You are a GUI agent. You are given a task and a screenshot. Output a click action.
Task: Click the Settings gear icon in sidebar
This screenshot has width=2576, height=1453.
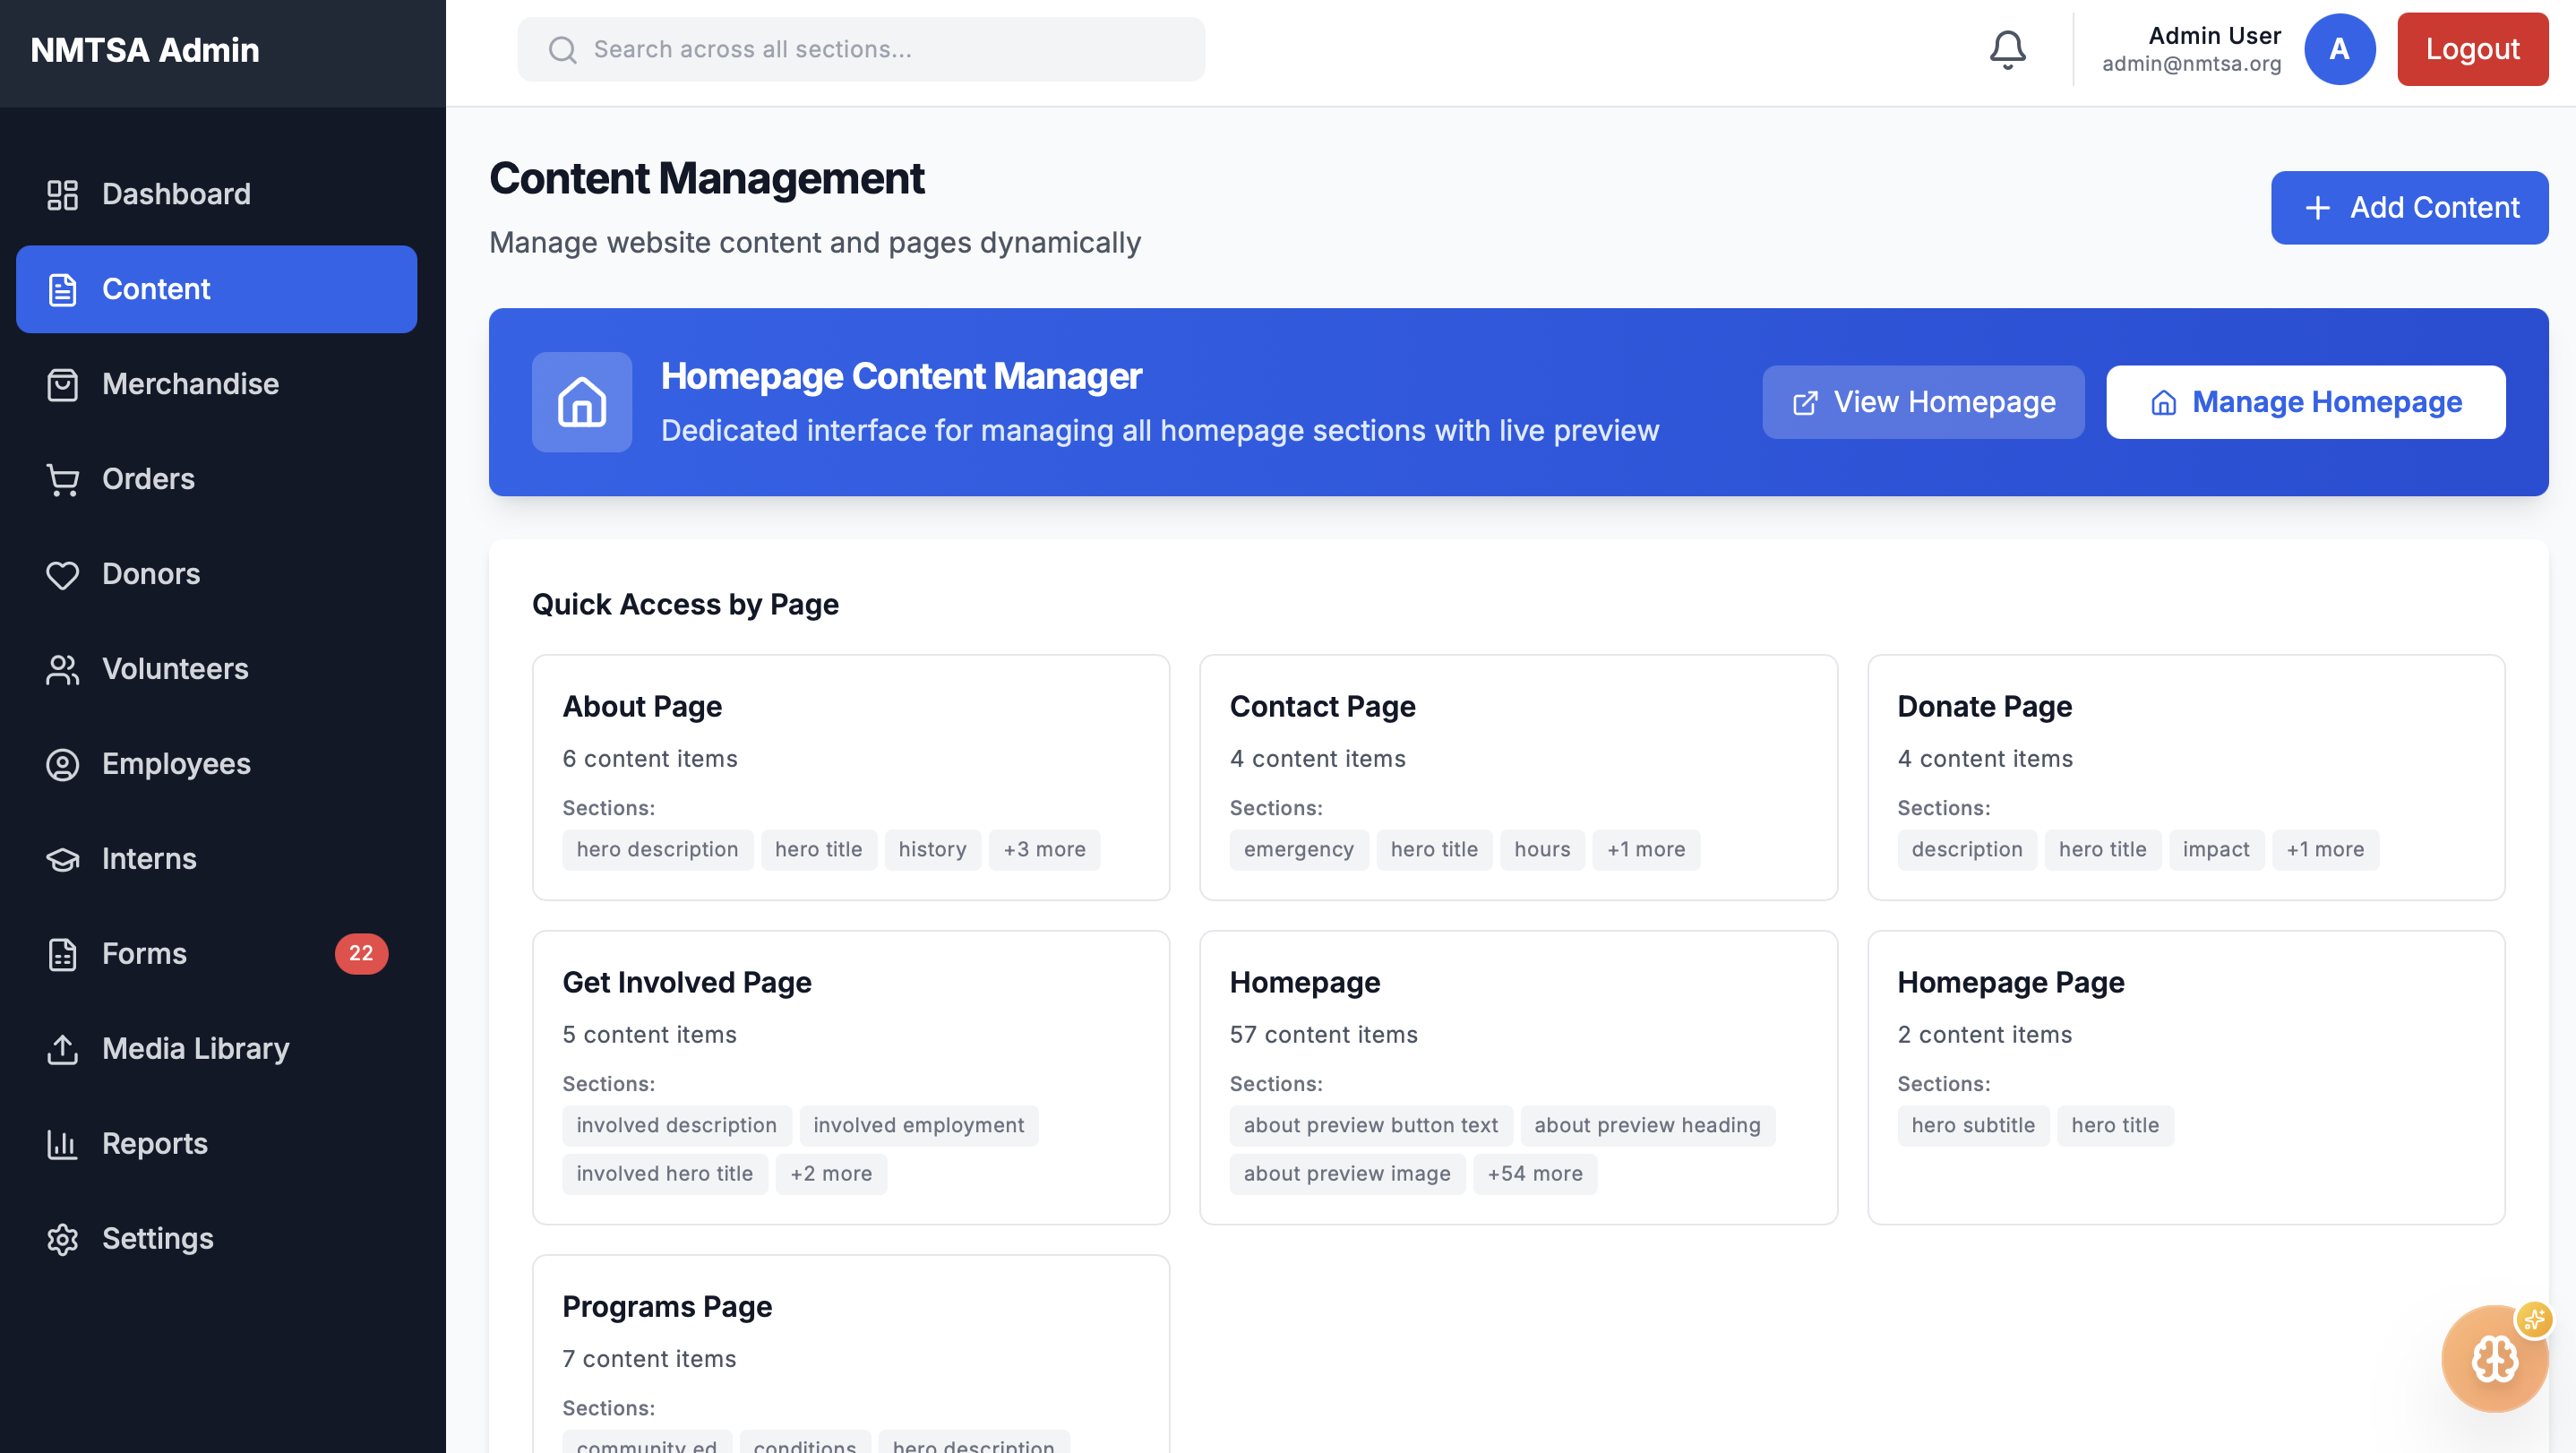coord(62,1239)
